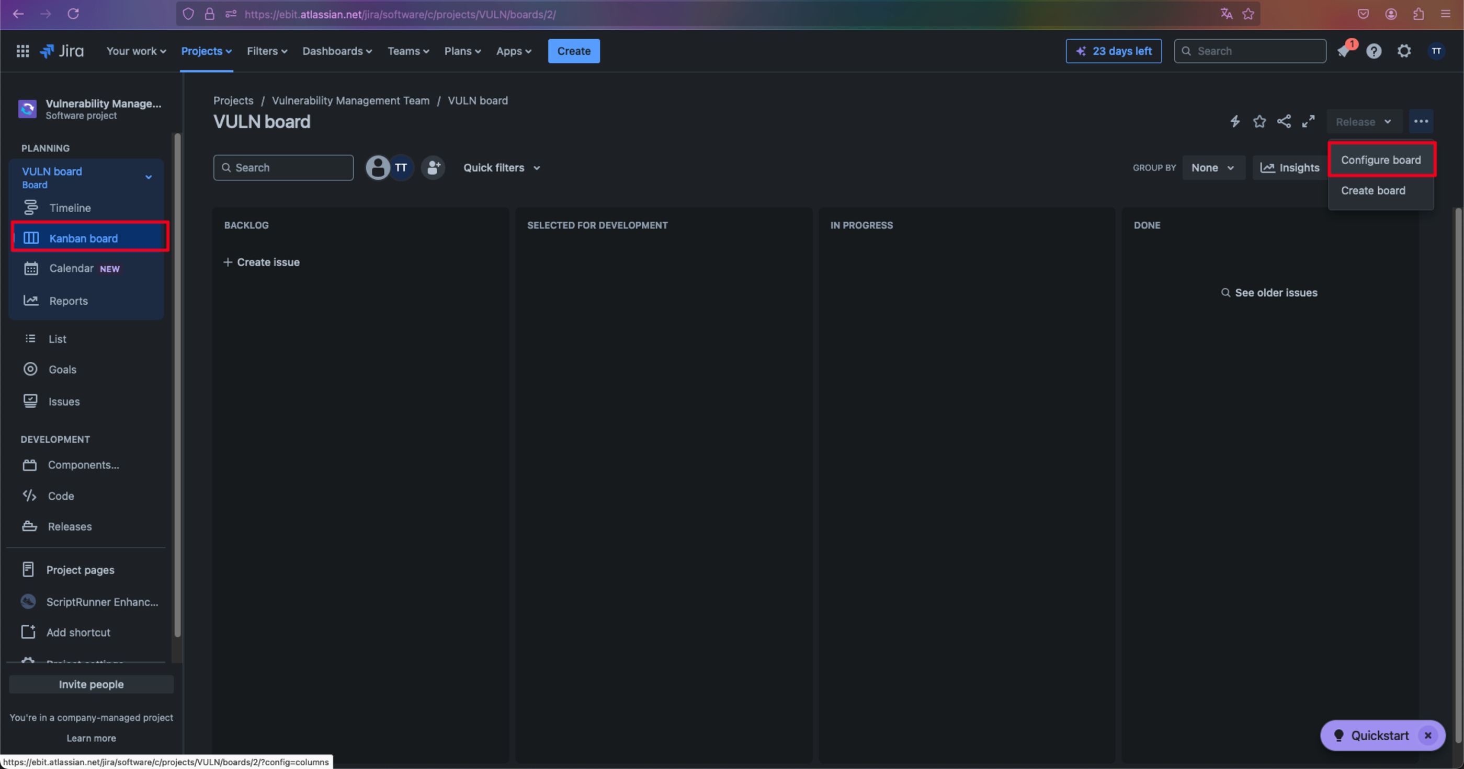Open the notifications bell icon

[x=1345, y=51]
